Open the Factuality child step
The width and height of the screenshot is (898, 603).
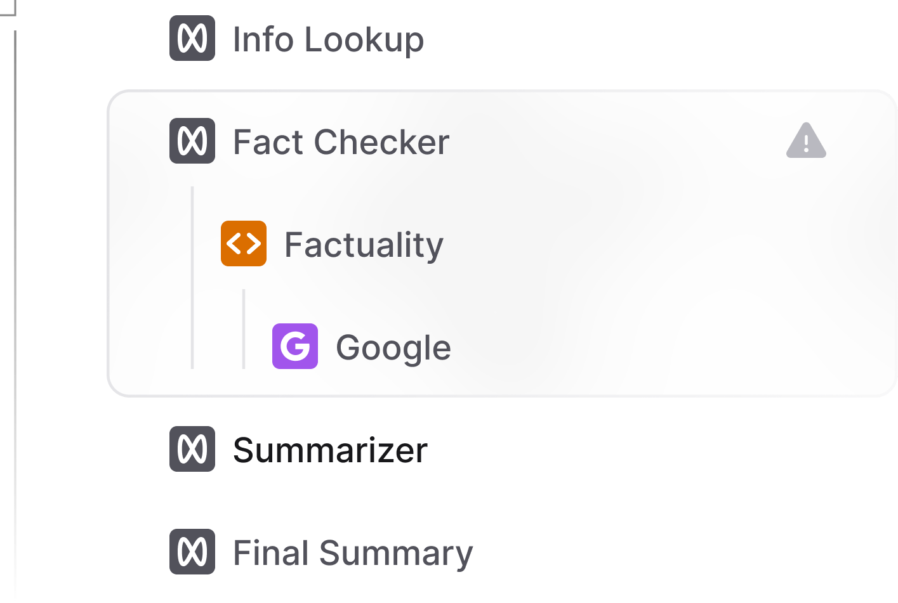(x=364, y=245)
